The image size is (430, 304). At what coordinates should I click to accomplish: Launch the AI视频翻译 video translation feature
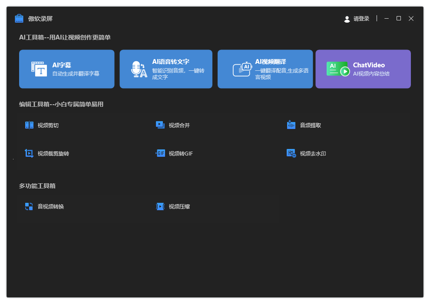[x=265, y=69]
